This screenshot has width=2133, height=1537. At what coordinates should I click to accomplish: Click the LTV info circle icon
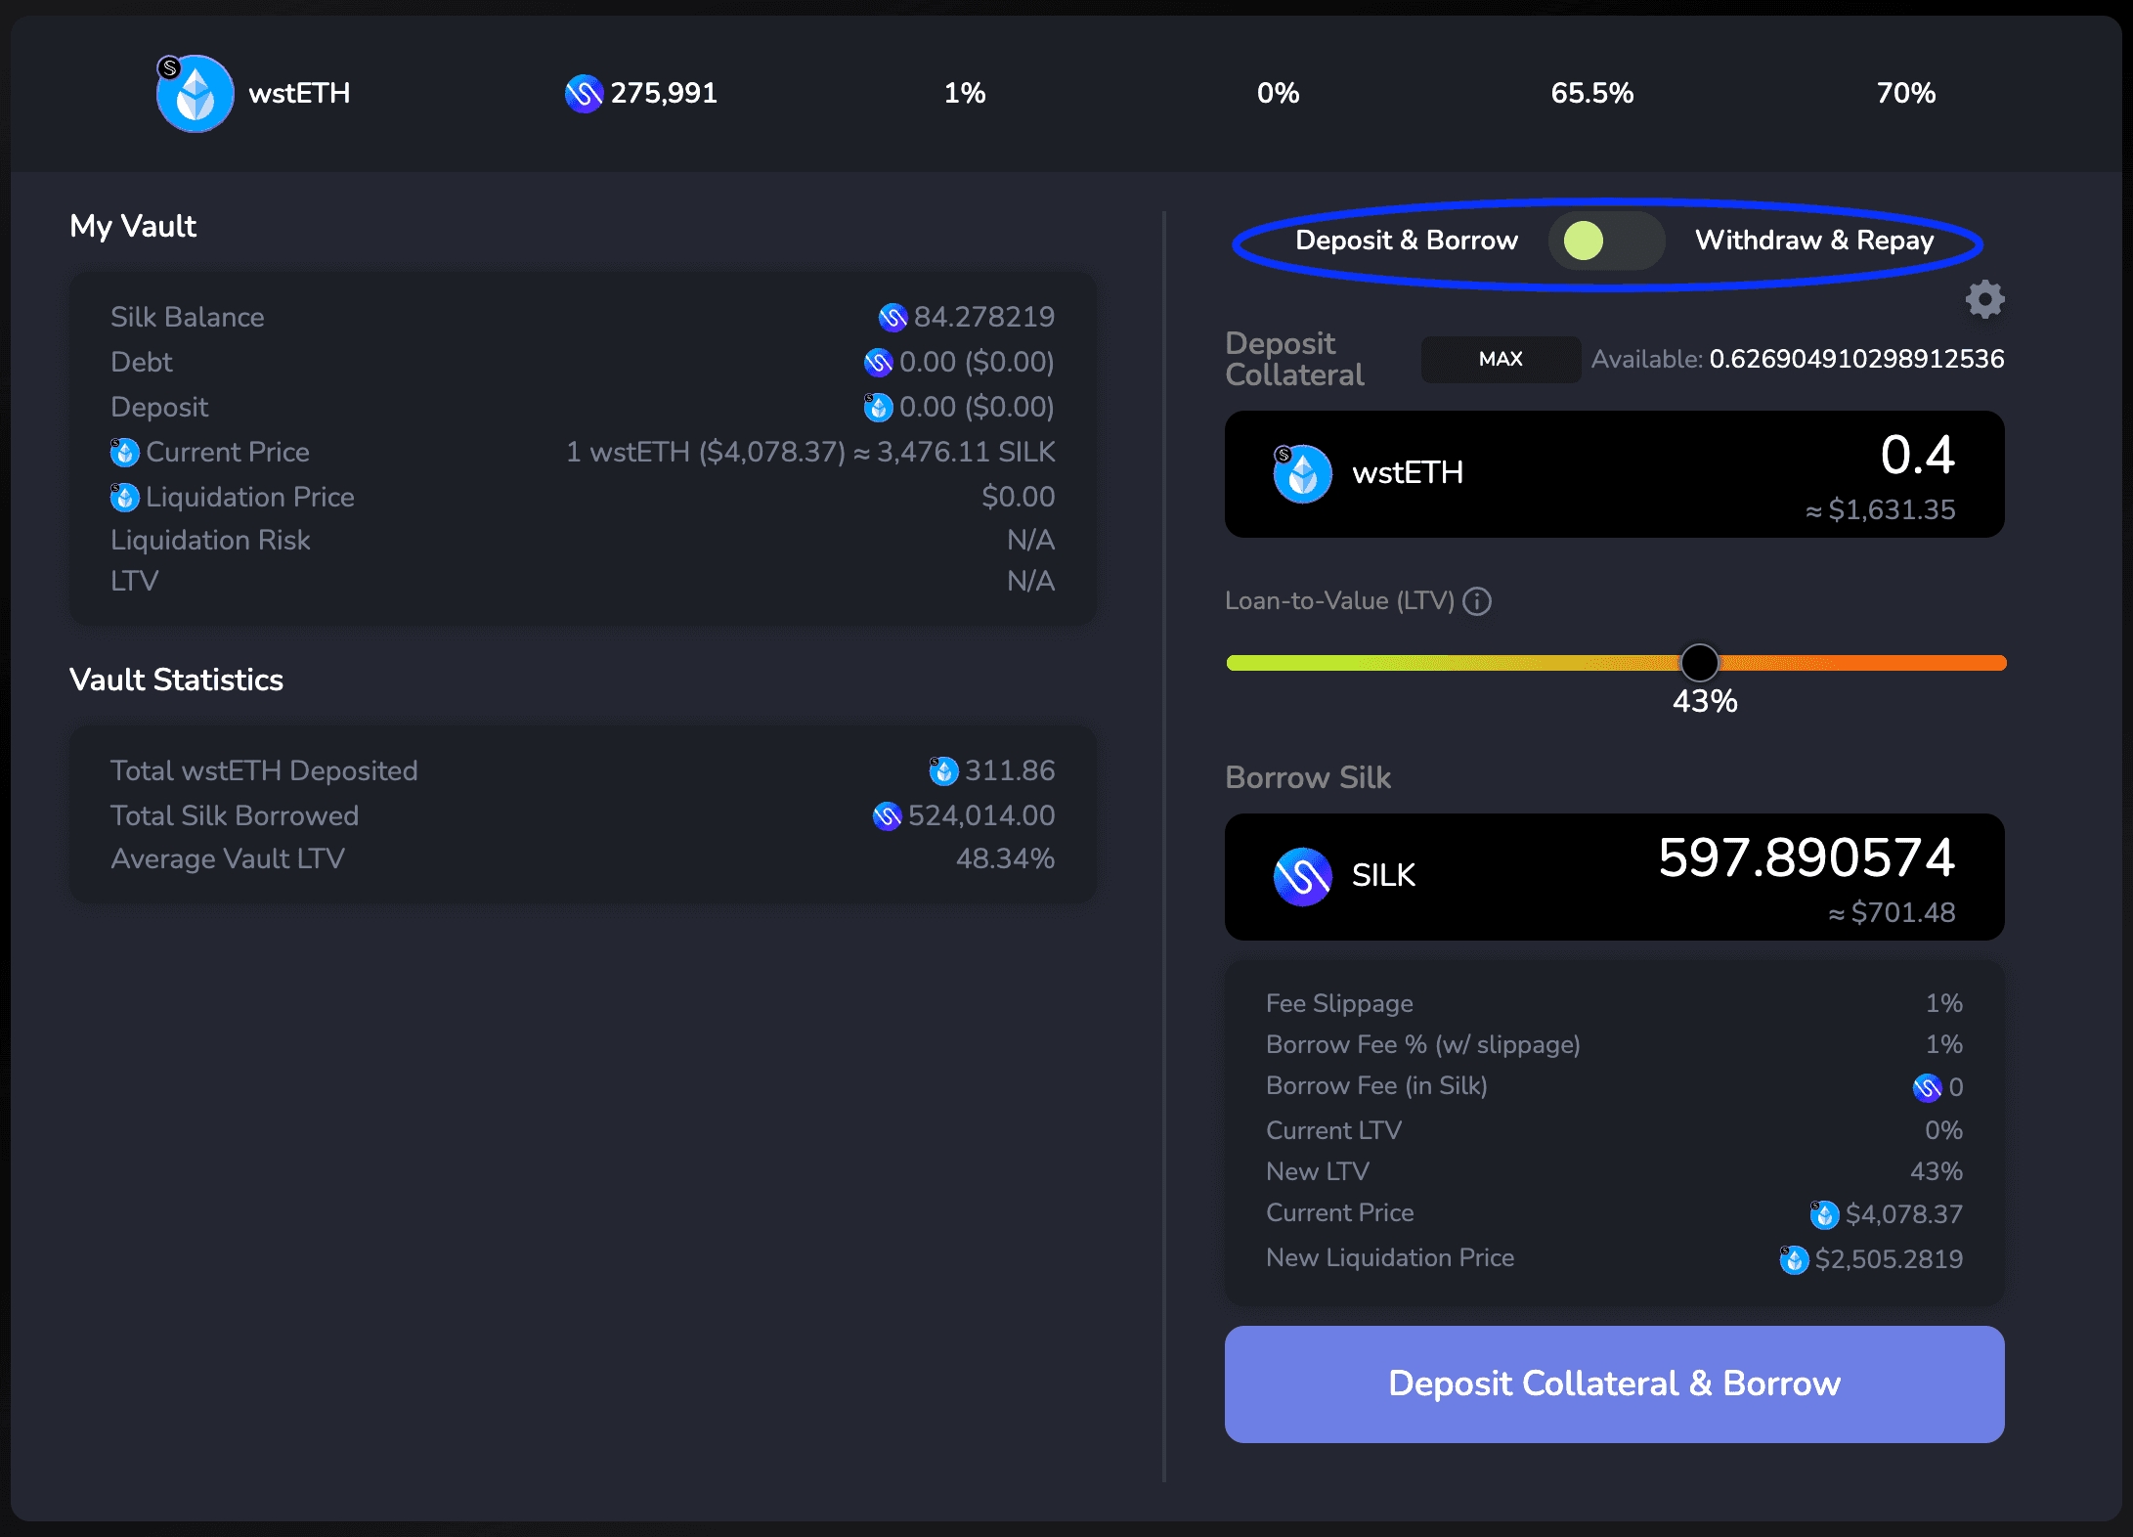(1477, 601)
